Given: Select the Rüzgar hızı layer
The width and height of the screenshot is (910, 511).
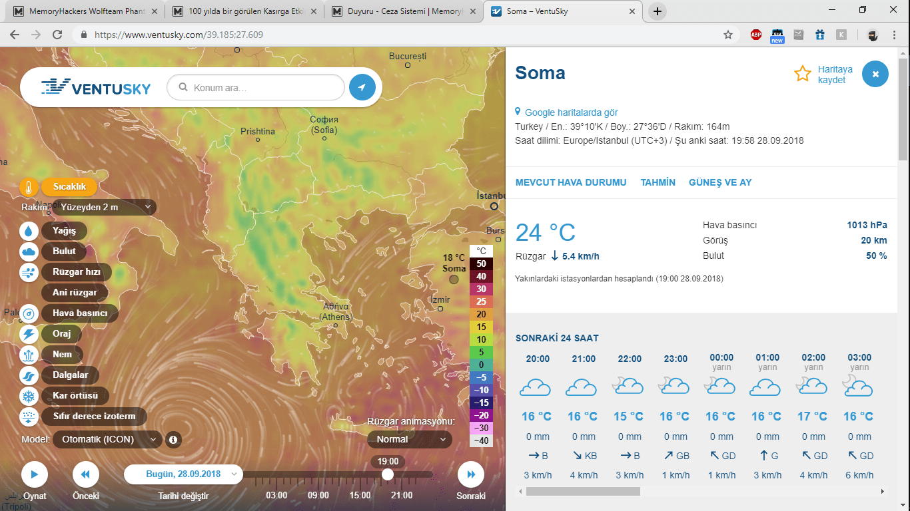Looking at the screenshot, I should point(76,272).
